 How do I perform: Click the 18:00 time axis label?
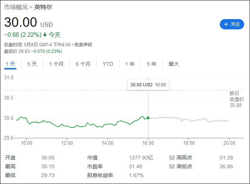point(189,143)
